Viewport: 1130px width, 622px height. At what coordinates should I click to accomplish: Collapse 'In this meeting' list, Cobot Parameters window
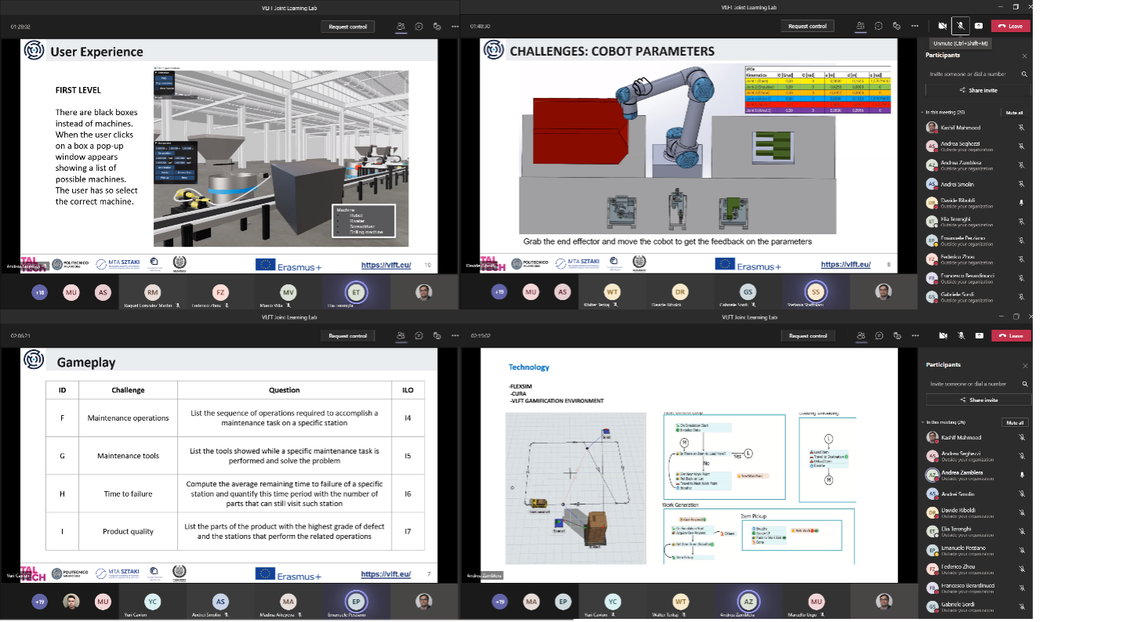click(x=922, y=113)
